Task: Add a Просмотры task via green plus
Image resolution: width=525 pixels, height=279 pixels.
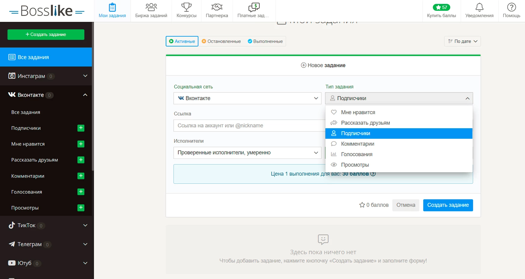Action: pyautogui.click(x=81, y=208)
